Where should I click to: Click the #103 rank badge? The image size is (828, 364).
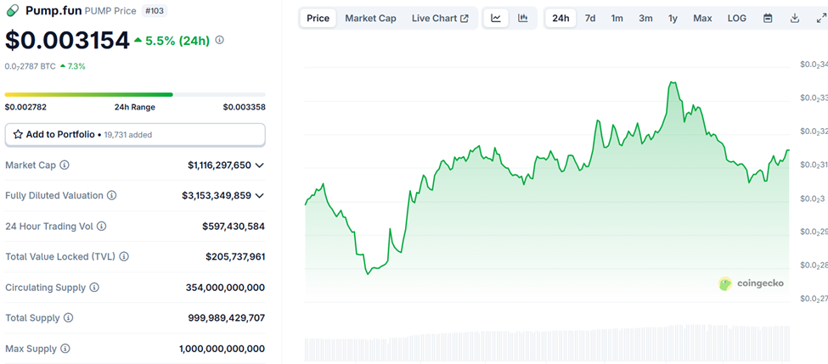click(155, 10)
